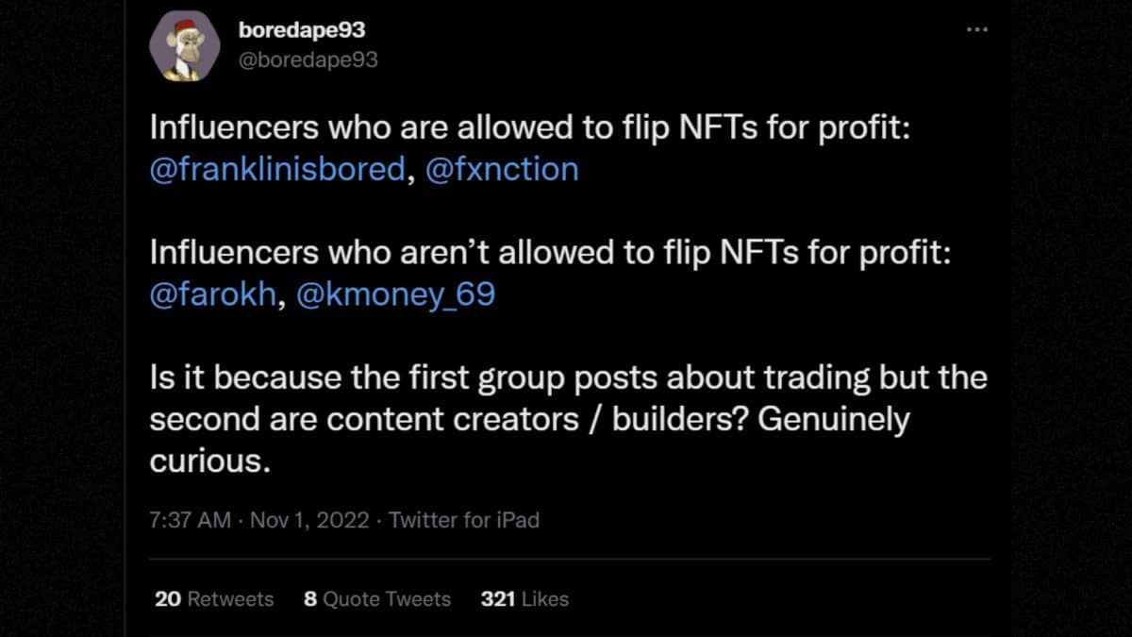View accounts that liked the tweet
Screen dimensions: 1132x637
click(x=526, y=598)
